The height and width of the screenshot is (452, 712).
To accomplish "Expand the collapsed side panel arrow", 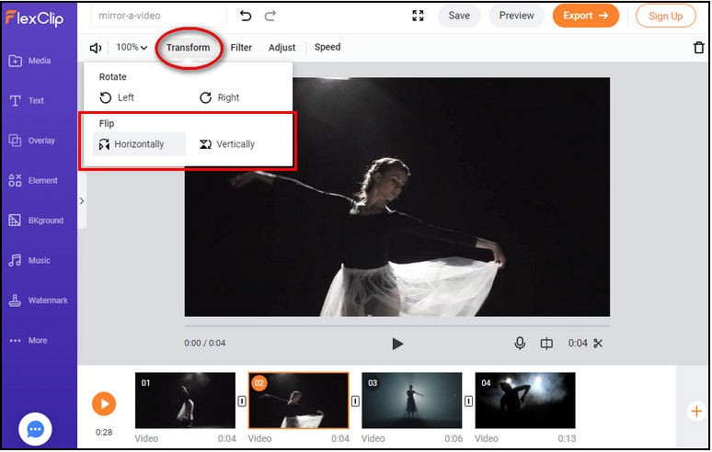I will (82, 201).
